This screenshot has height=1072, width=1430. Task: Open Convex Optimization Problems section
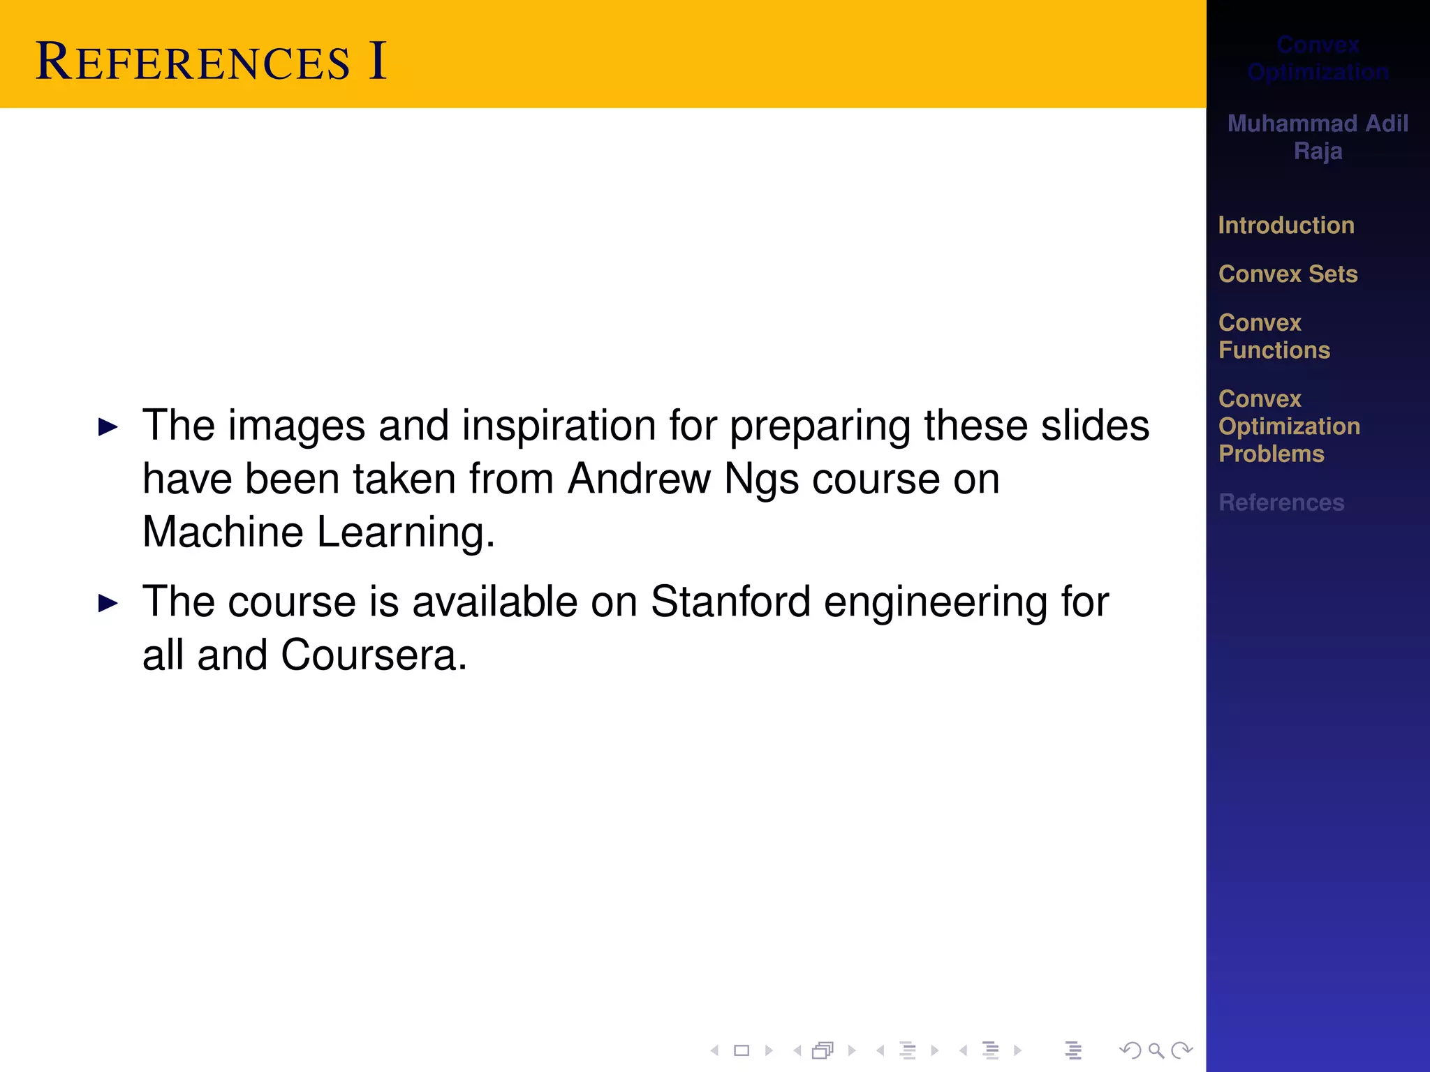pos(1289,426)
